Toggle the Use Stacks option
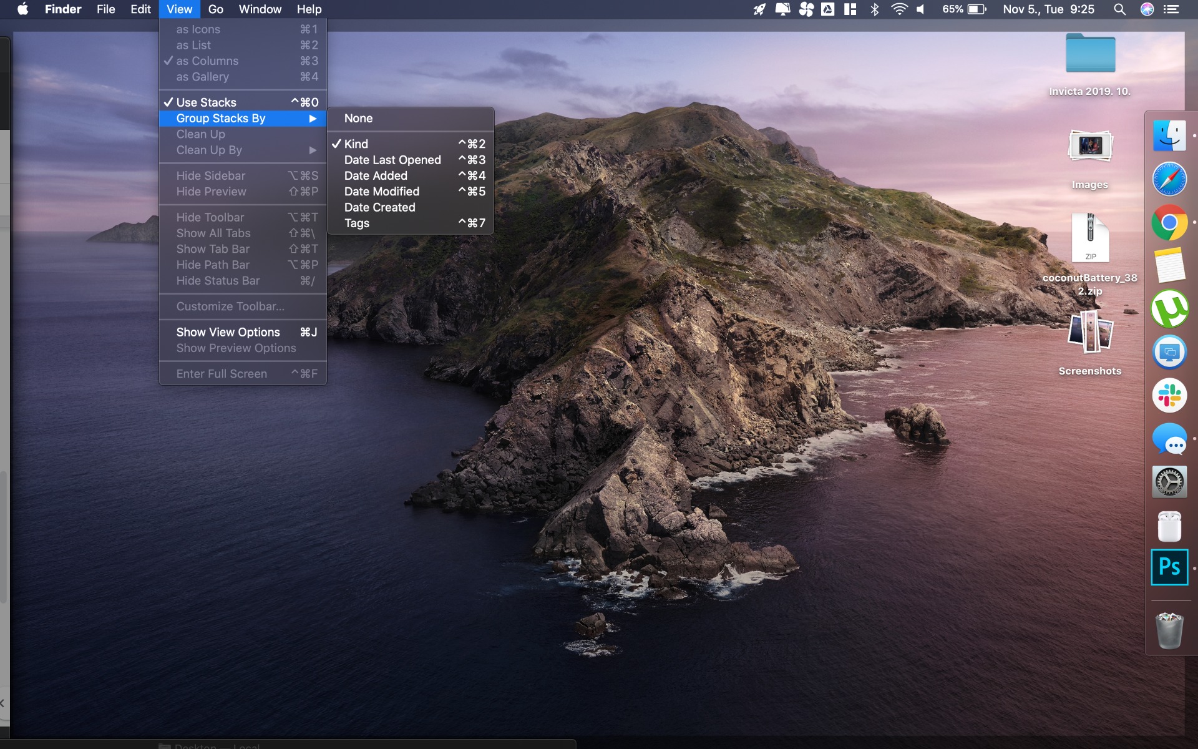 (x=243, y=102)
